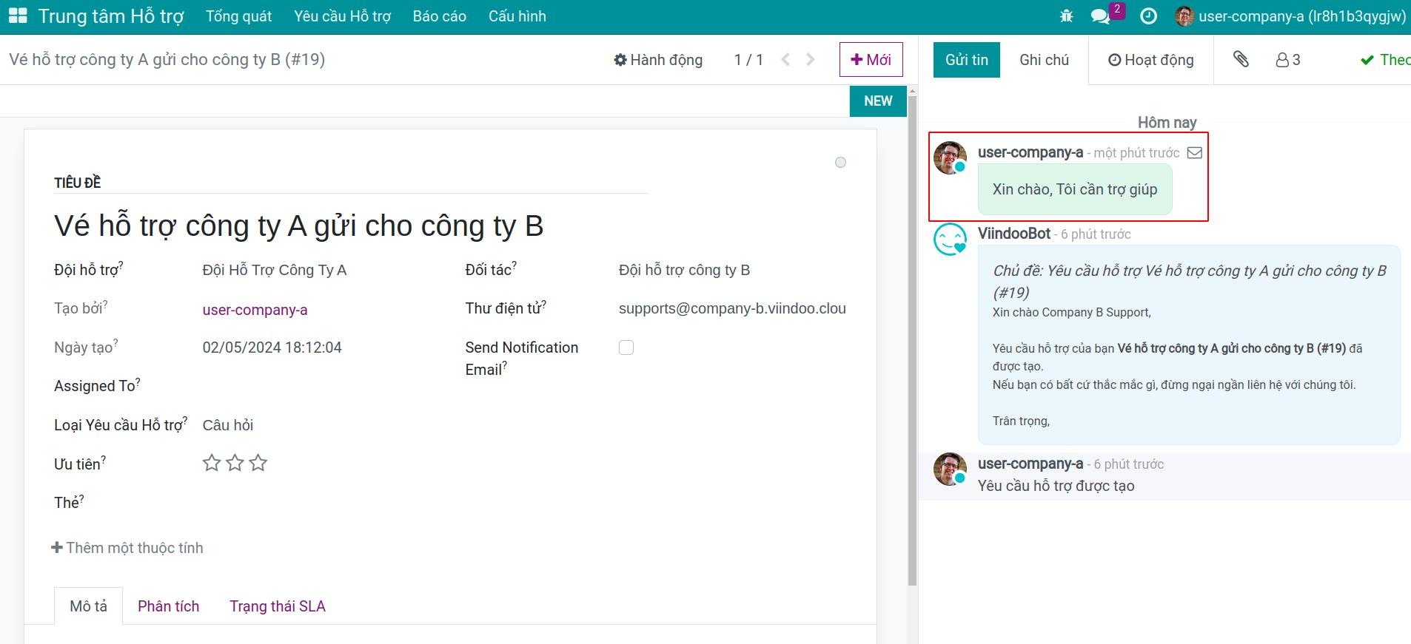Switch to the Trạng thái SLA tab
1411x644 pixels.
click(278, 606)
